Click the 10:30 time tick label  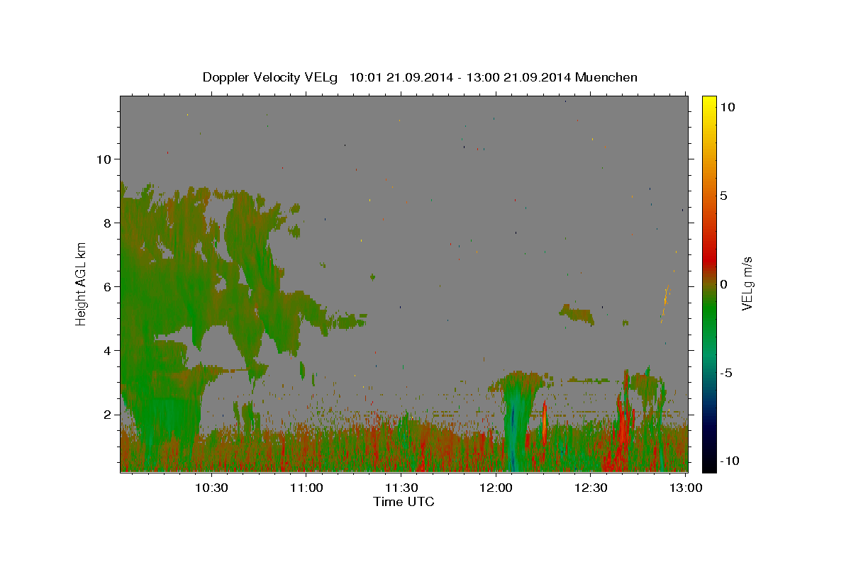point(211,488)
